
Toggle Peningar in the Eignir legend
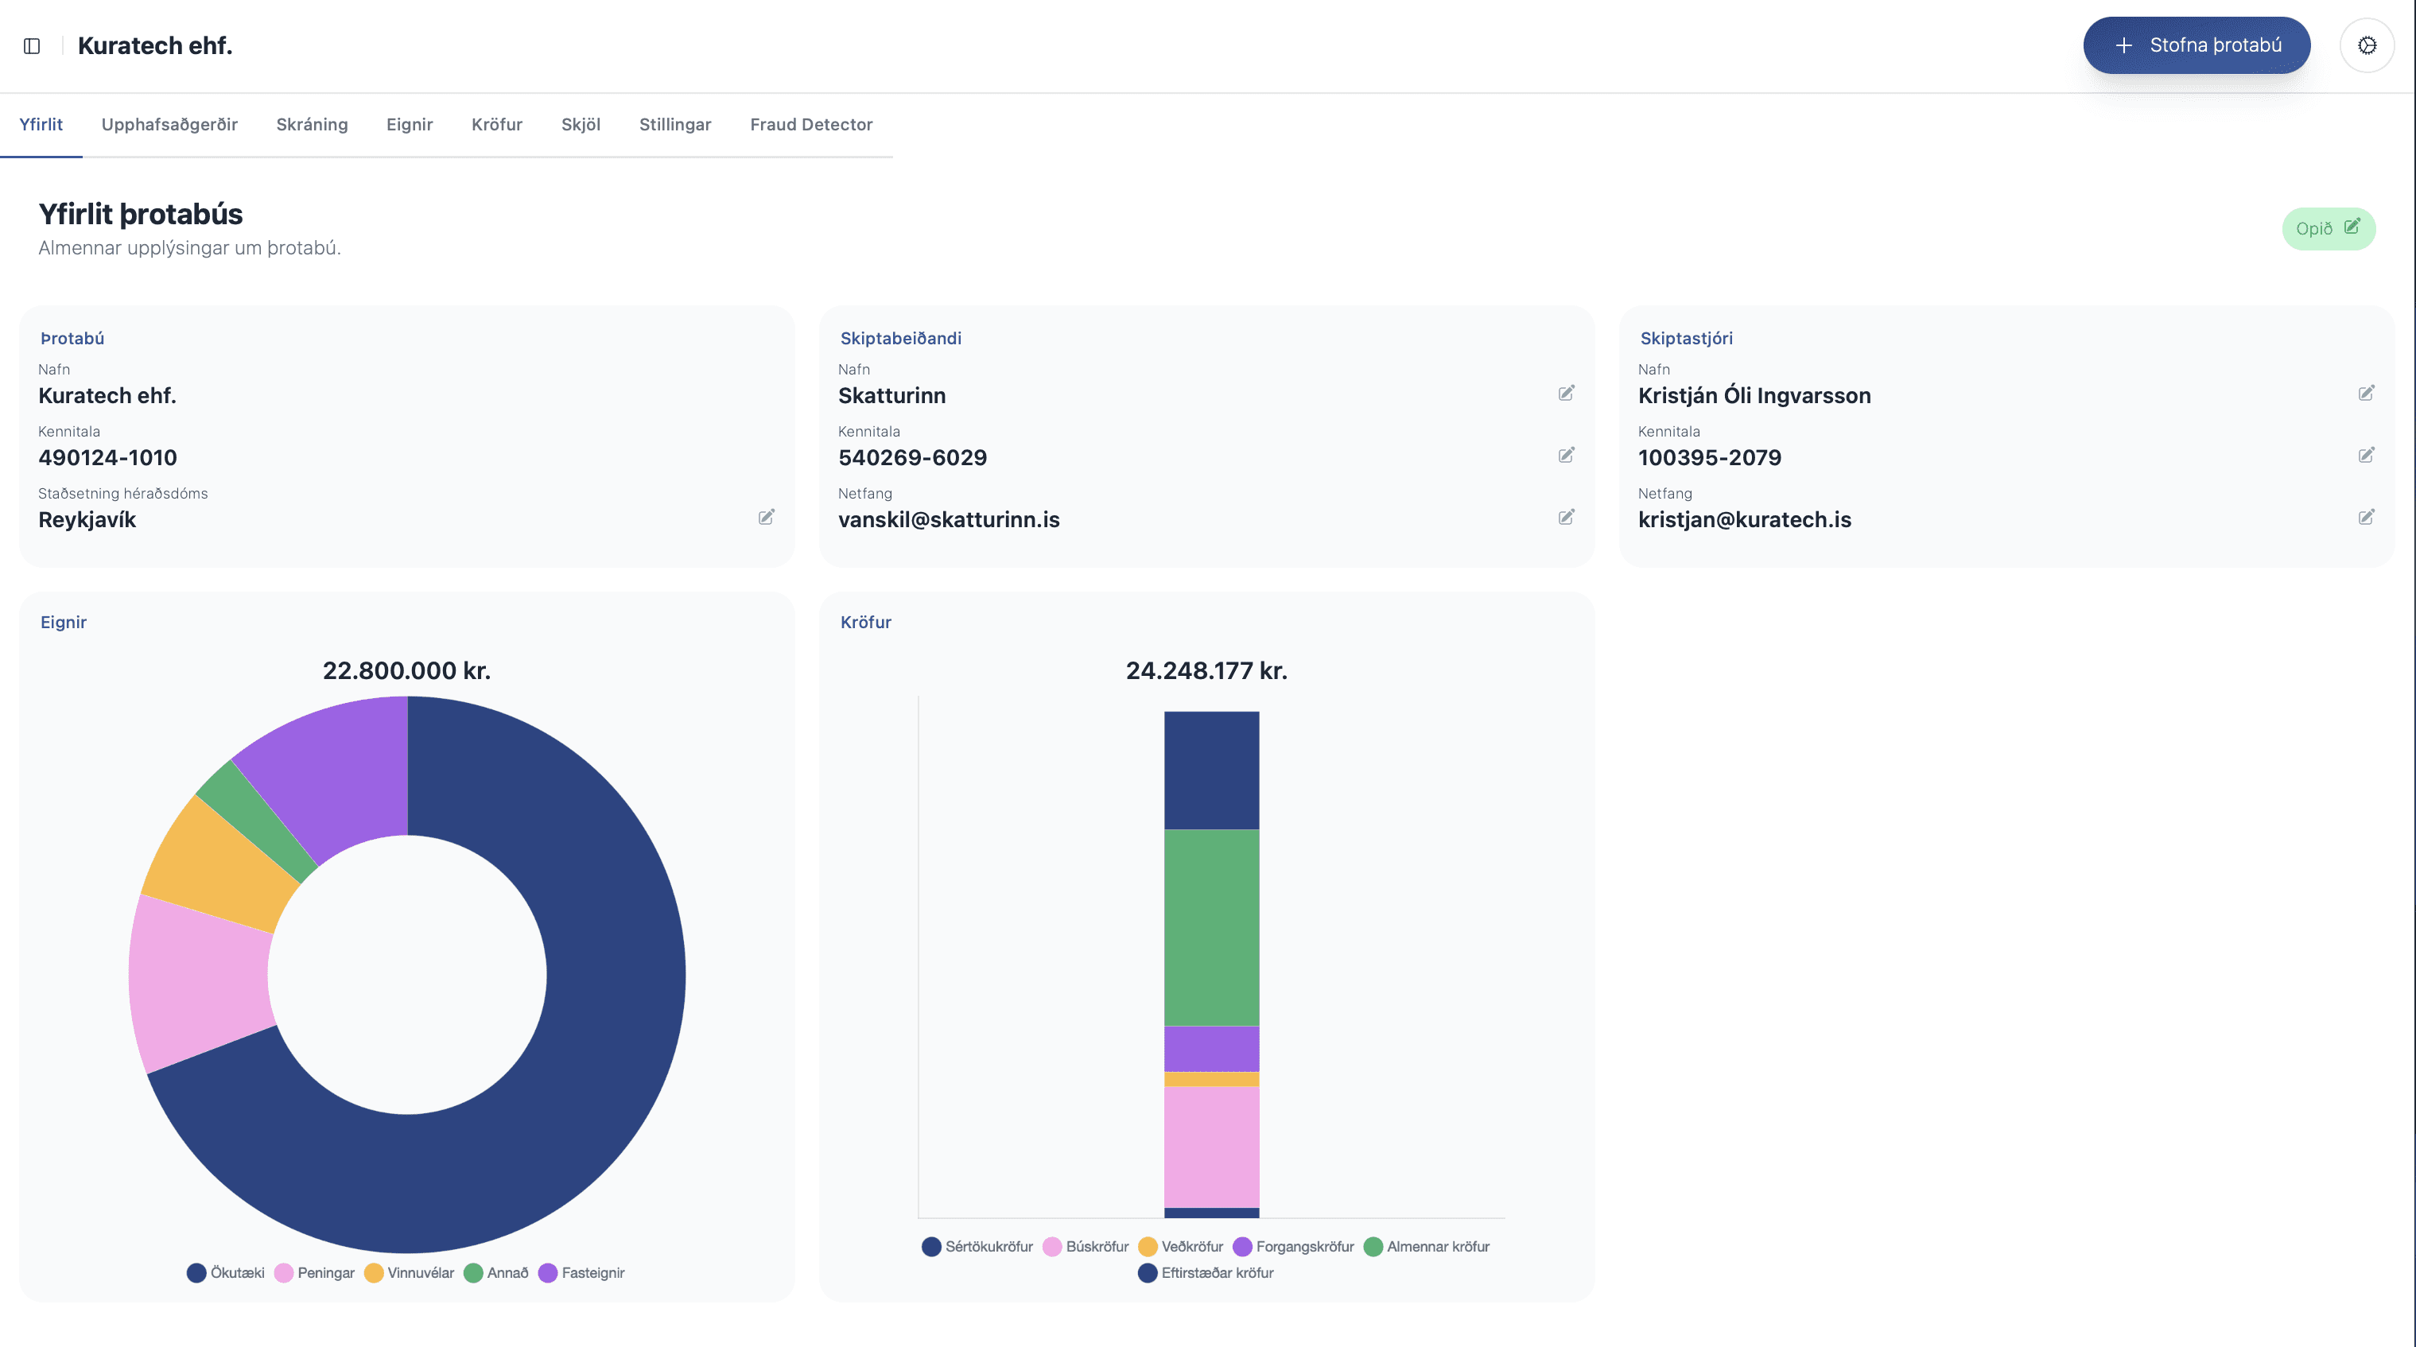point(315,1273)
